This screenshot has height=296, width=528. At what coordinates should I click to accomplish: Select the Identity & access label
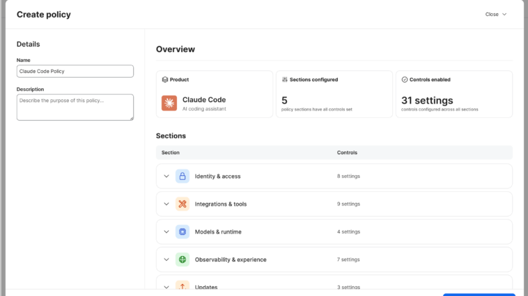coord(217,176)
